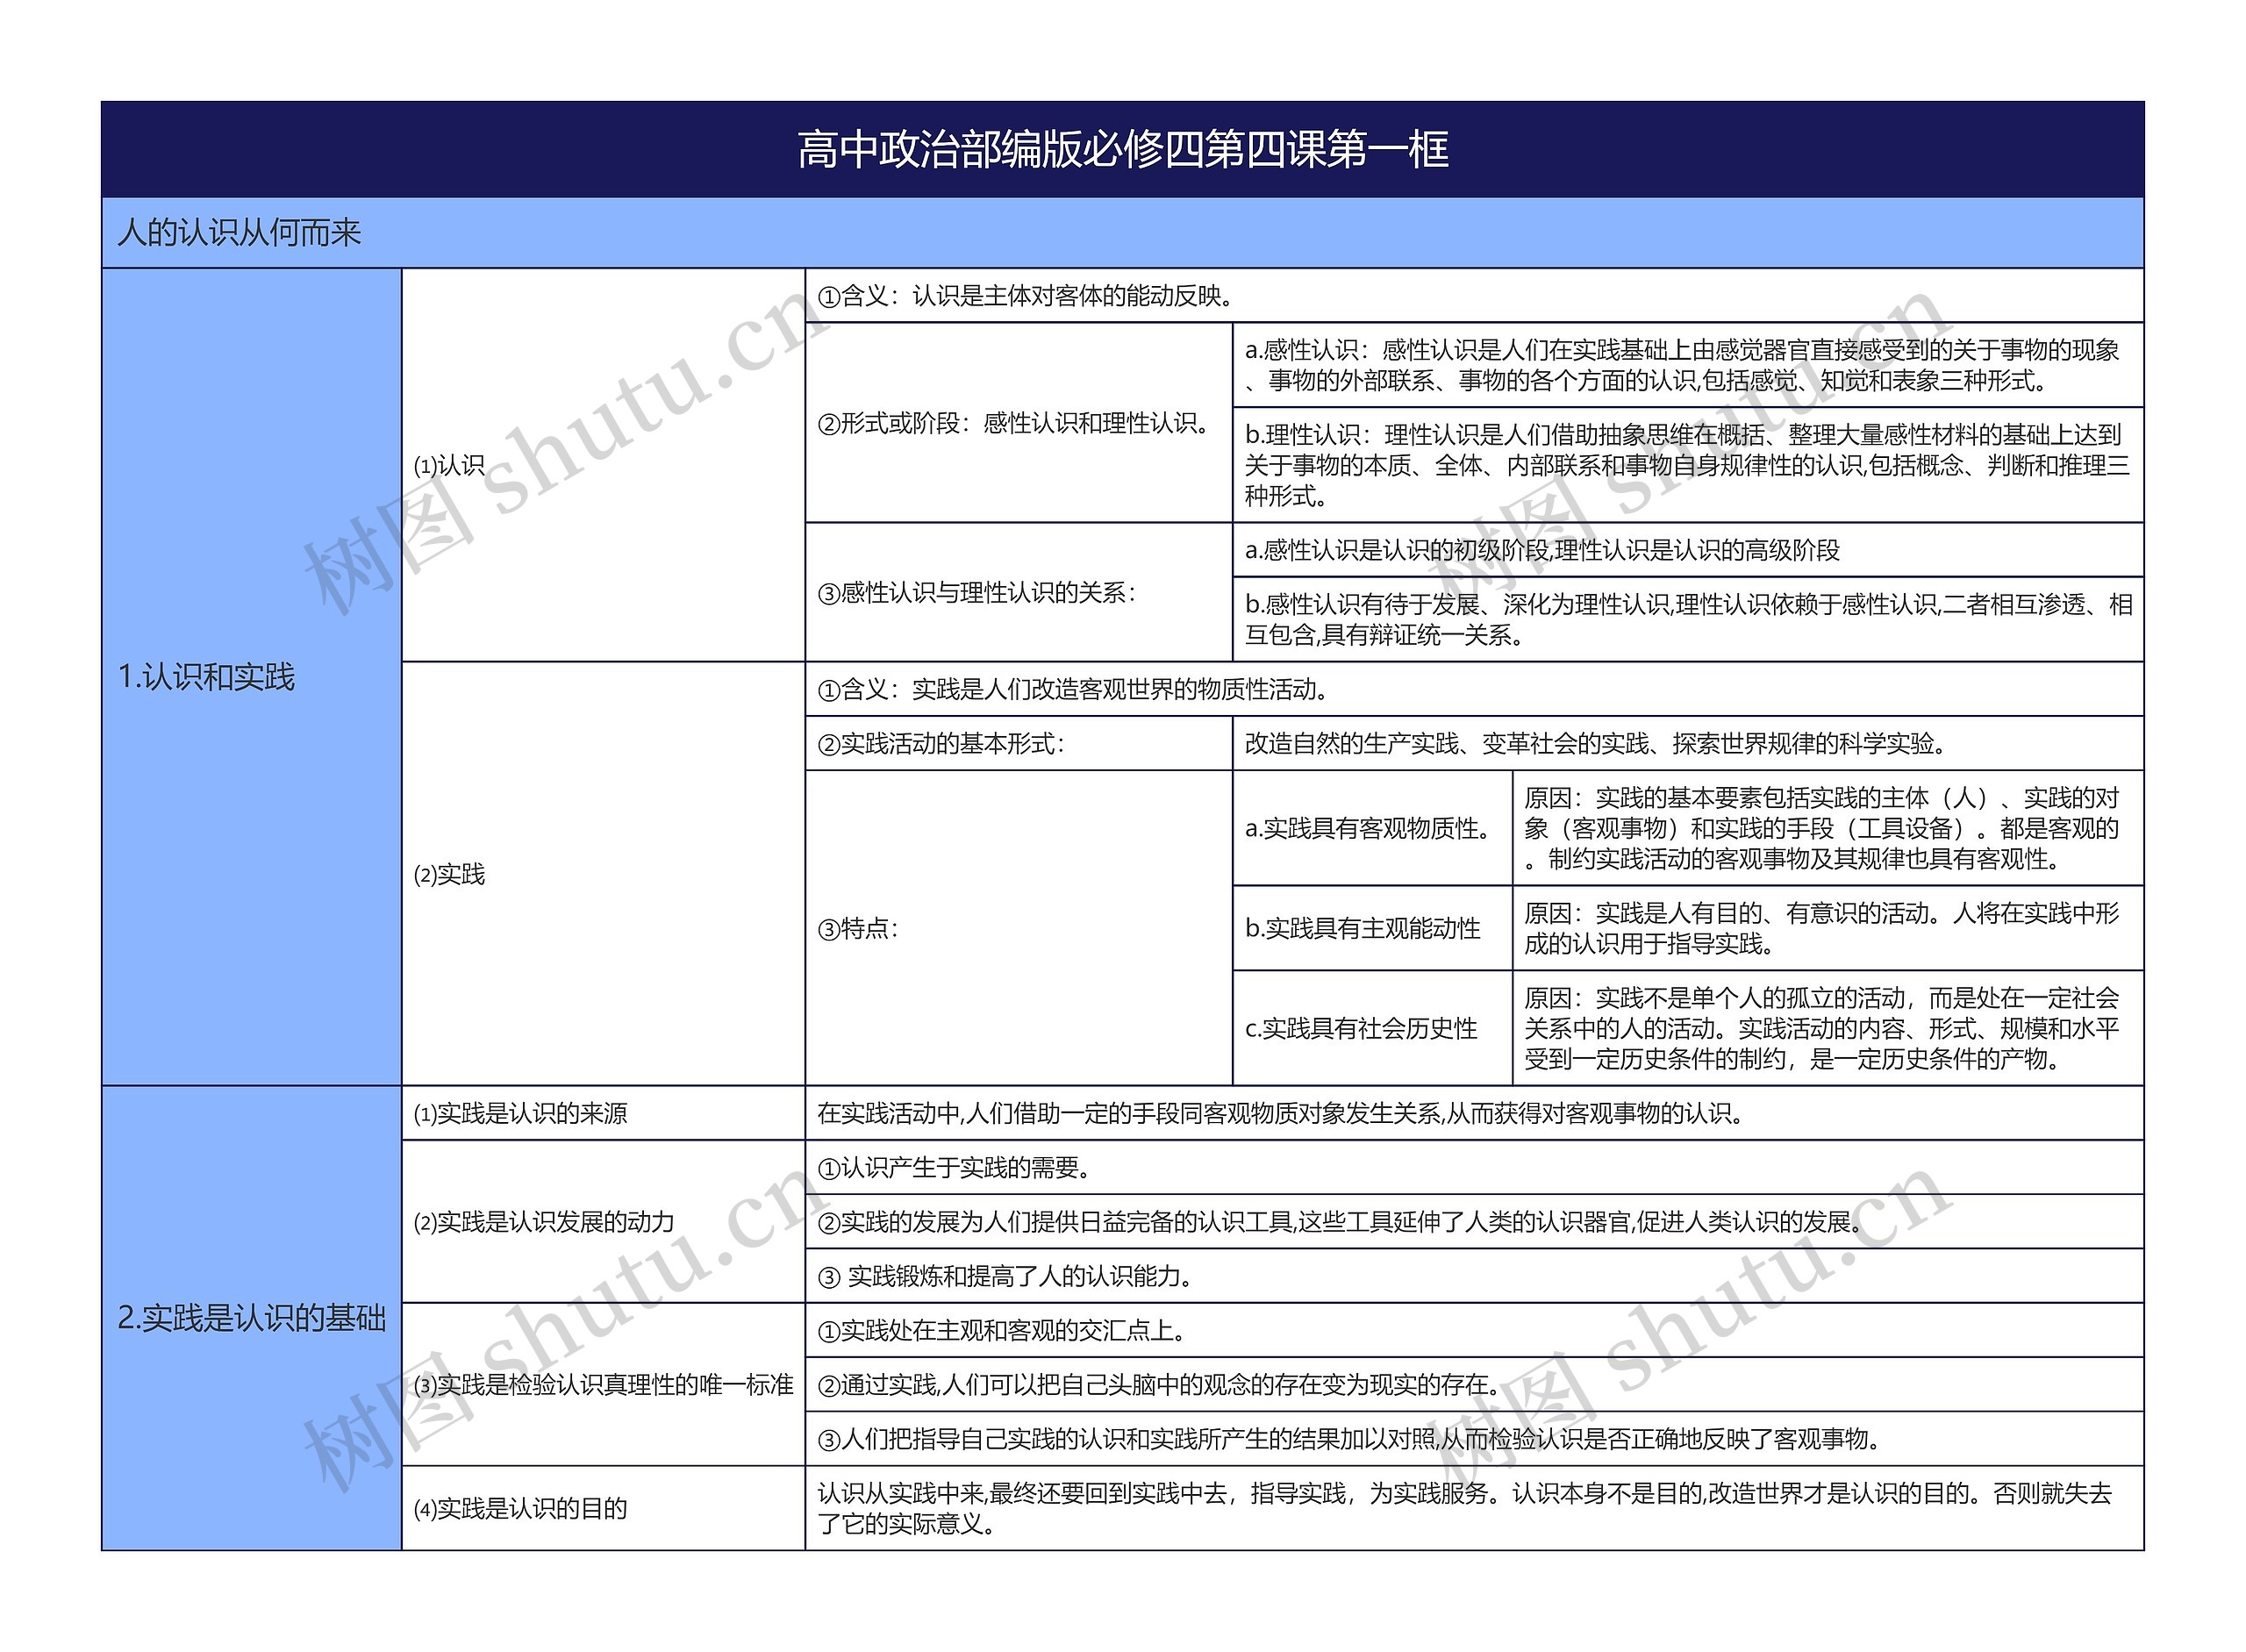The width and height of the screenshot is (2246, 1652).
Task: Click the cell 2.实践是认识的基础
Action: [252, 1318]
